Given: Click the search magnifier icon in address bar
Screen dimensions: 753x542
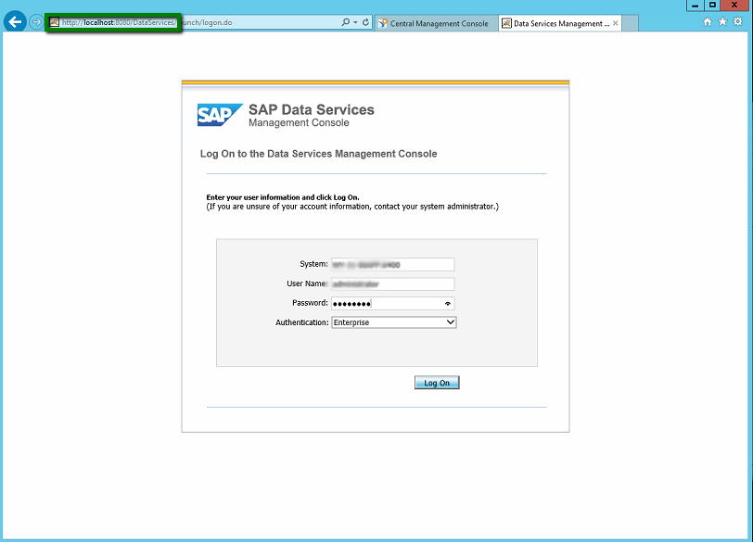Looking at the screenshot, I should pyautogui.click(x=346, y=22).
